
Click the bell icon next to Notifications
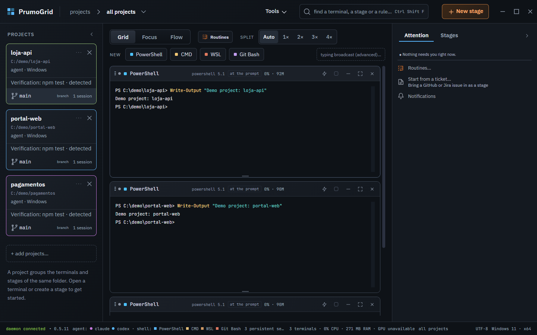401,96
